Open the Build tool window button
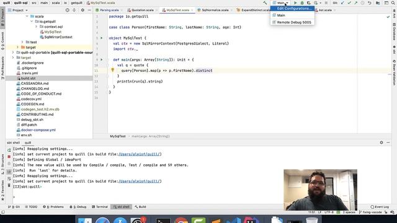Viewport: 397px width, 223px height. (140, 207)
